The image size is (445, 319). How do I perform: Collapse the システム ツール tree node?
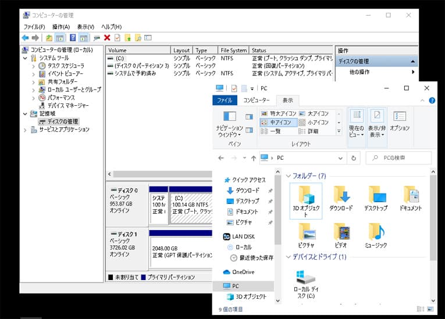(x=25, y=58)
